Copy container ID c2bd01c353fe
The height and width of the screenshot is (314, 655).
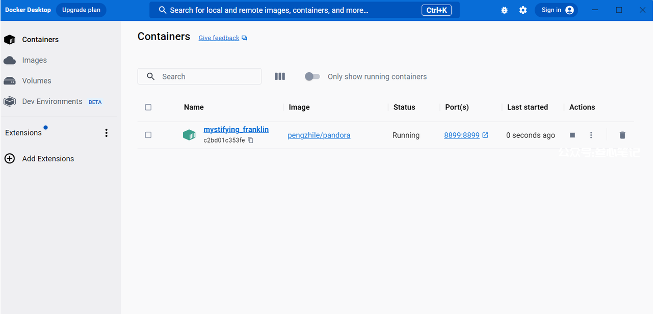(x=251, y=140)
